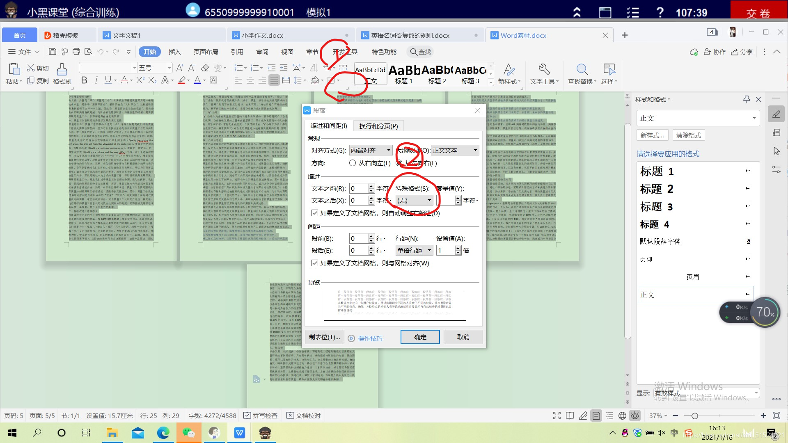Align text right
The width and height of the screenshot is (788, 443).
(262, 80)
